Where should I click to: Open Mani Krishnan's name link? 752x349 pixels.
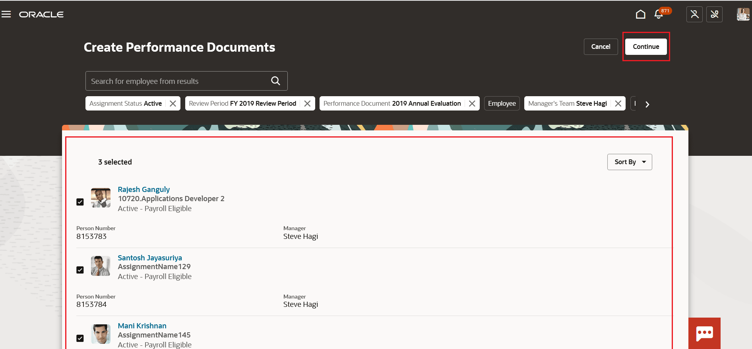142,326
